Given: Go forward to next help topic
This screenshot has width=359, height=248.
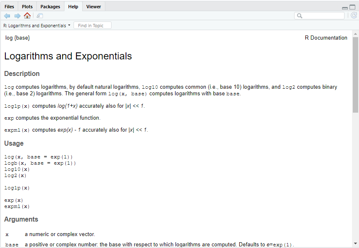Looking at the screenshot, I should click(x=17, y=16).
